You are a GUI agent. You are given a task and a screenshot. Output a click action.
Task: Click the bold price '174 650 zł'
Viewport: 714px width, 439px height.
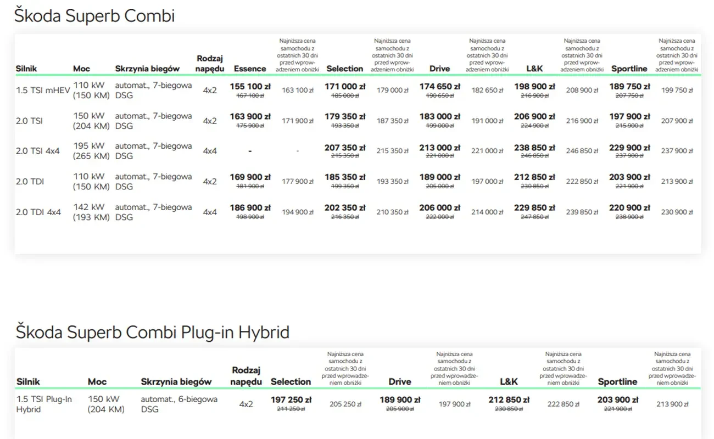pos(440,87)
